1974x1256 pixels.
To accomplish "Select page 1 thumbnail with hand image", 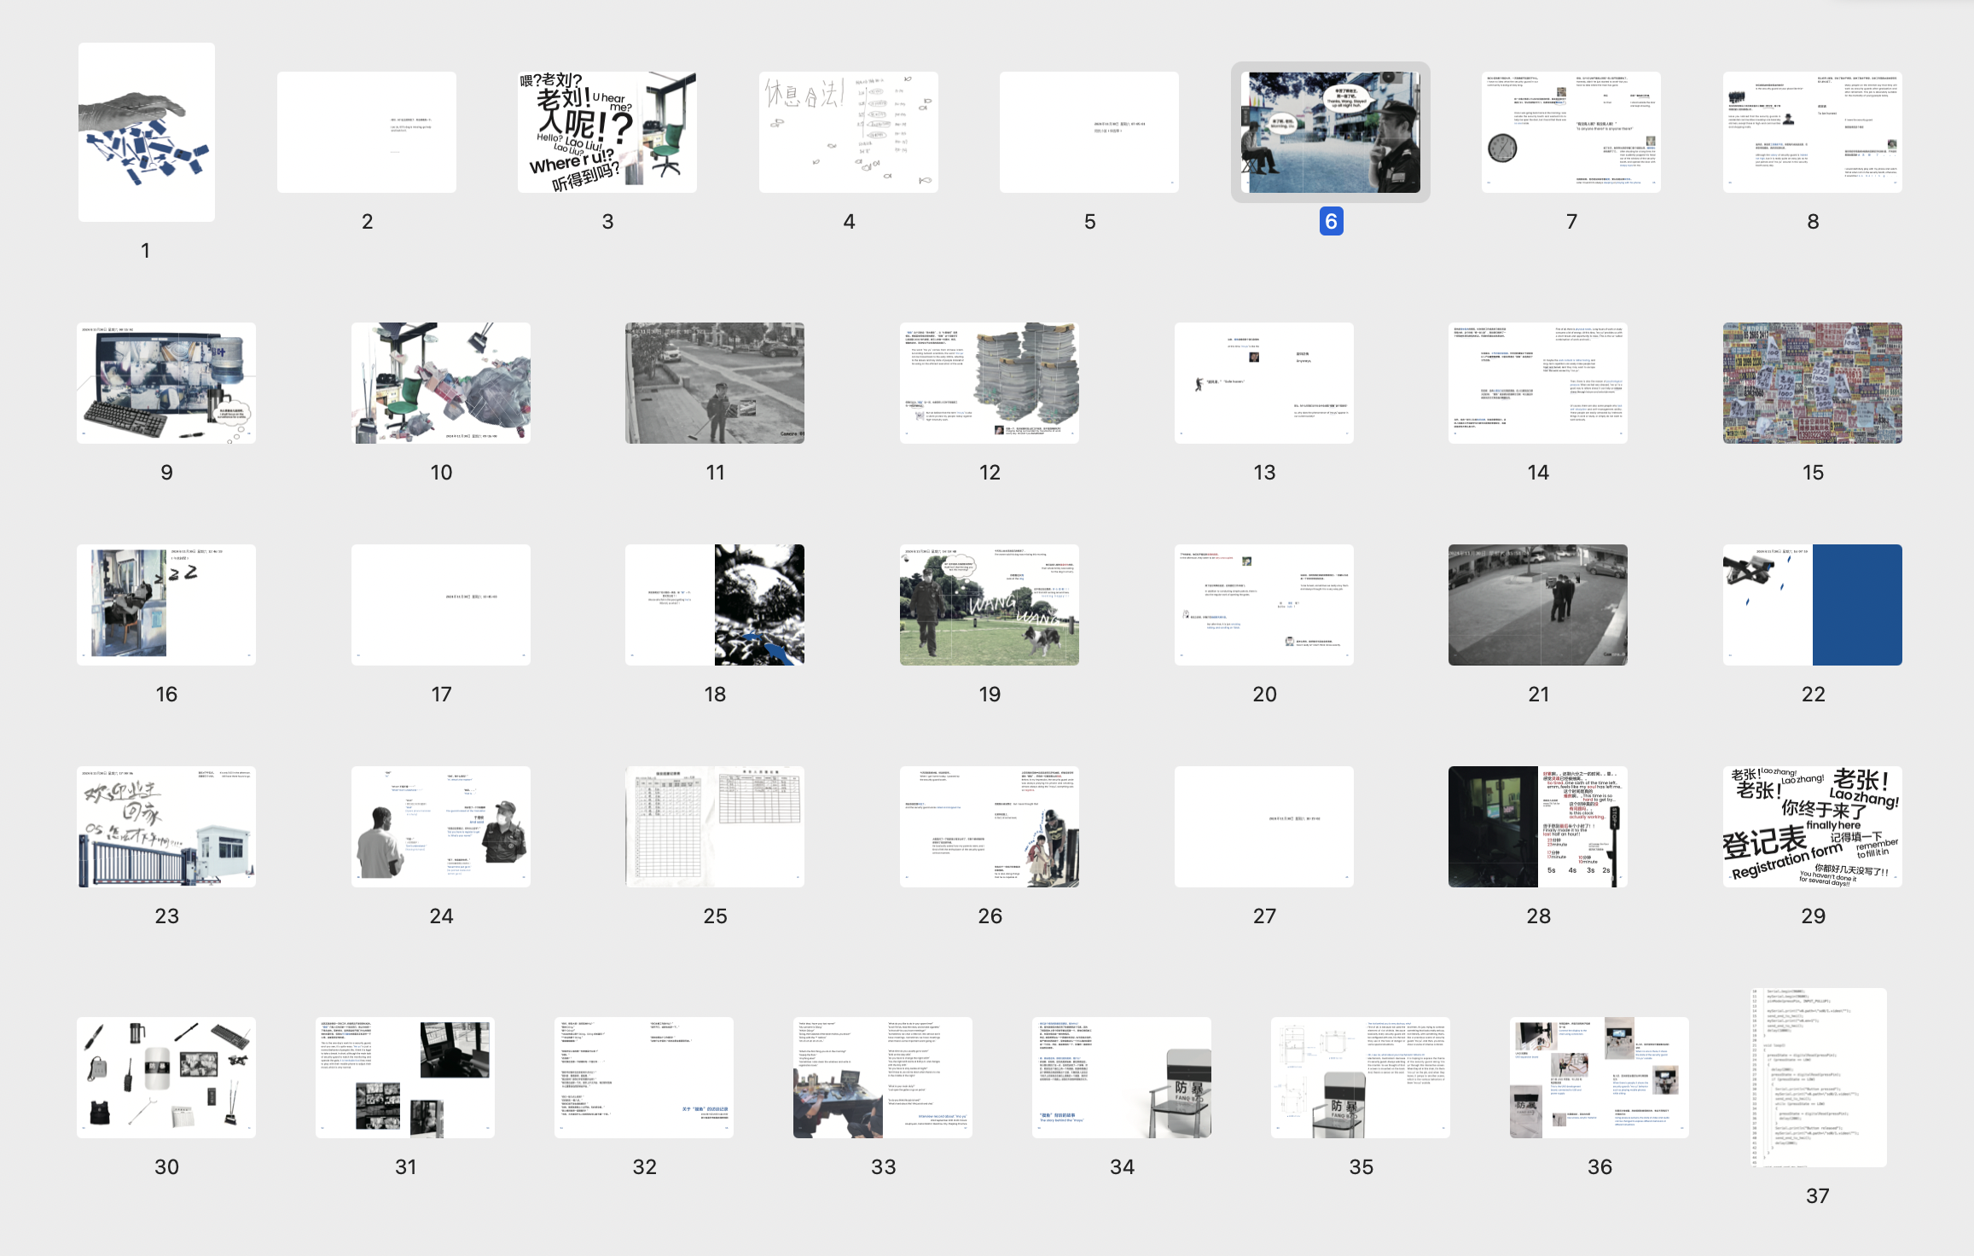I will point(147,132).
